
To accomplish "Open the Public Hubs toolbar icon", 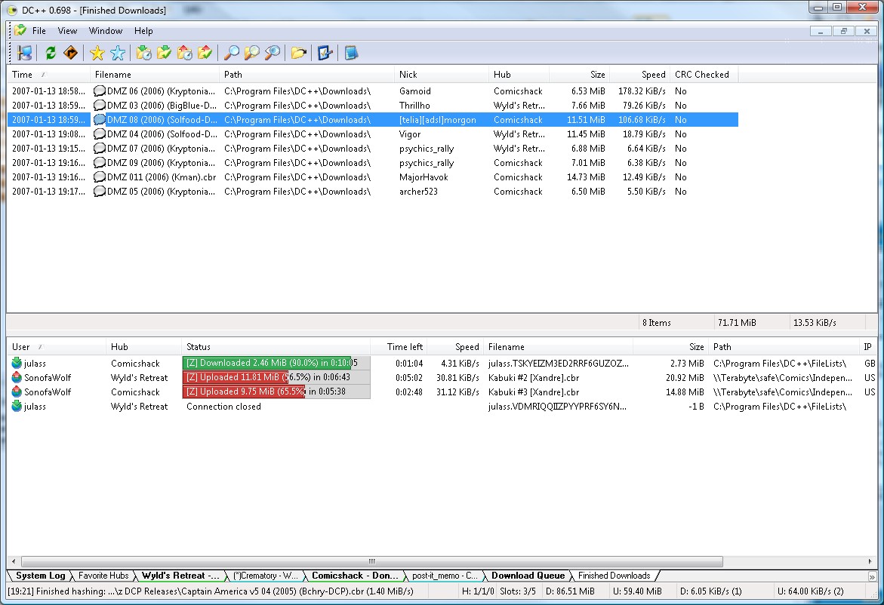I will tap(25, 53).
